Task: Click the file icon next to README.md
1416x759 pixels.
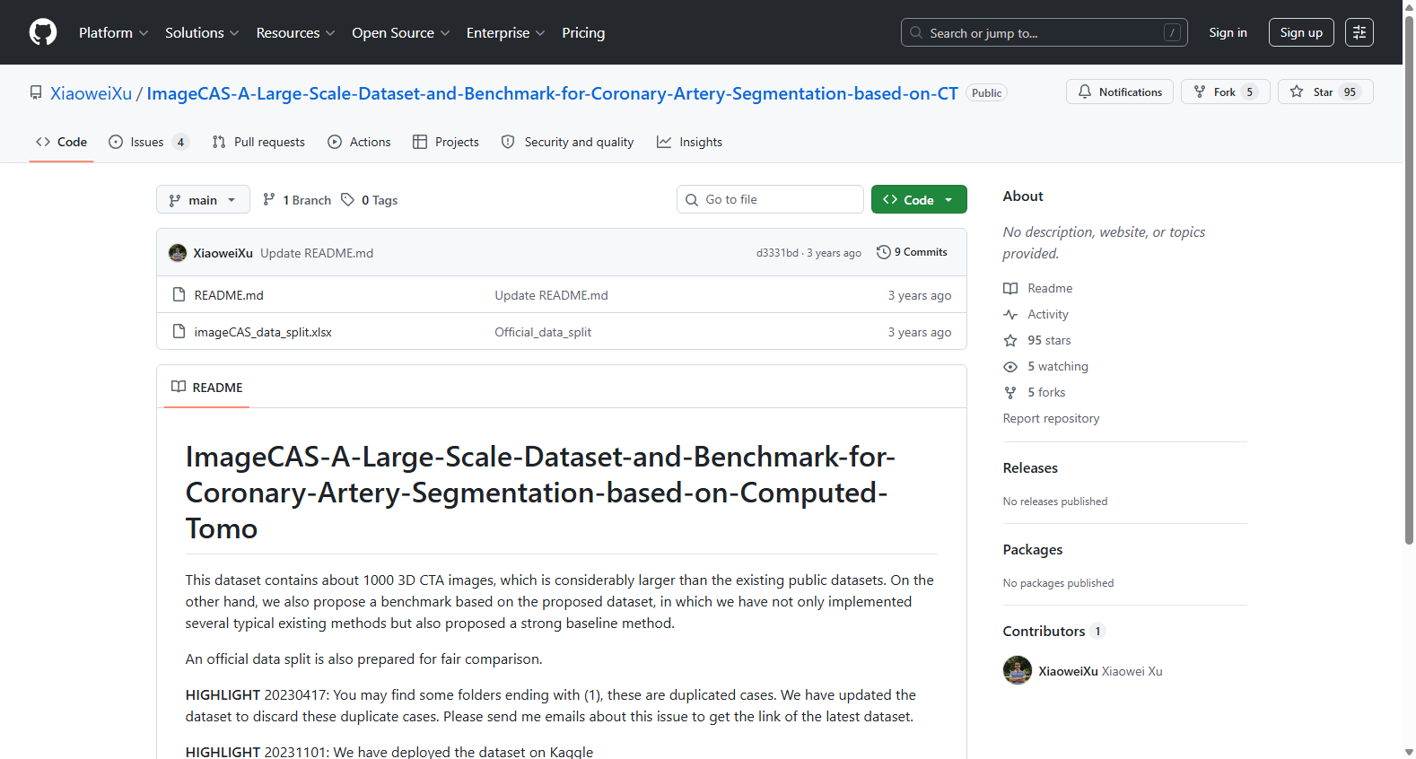Action: tap(179, 295)
